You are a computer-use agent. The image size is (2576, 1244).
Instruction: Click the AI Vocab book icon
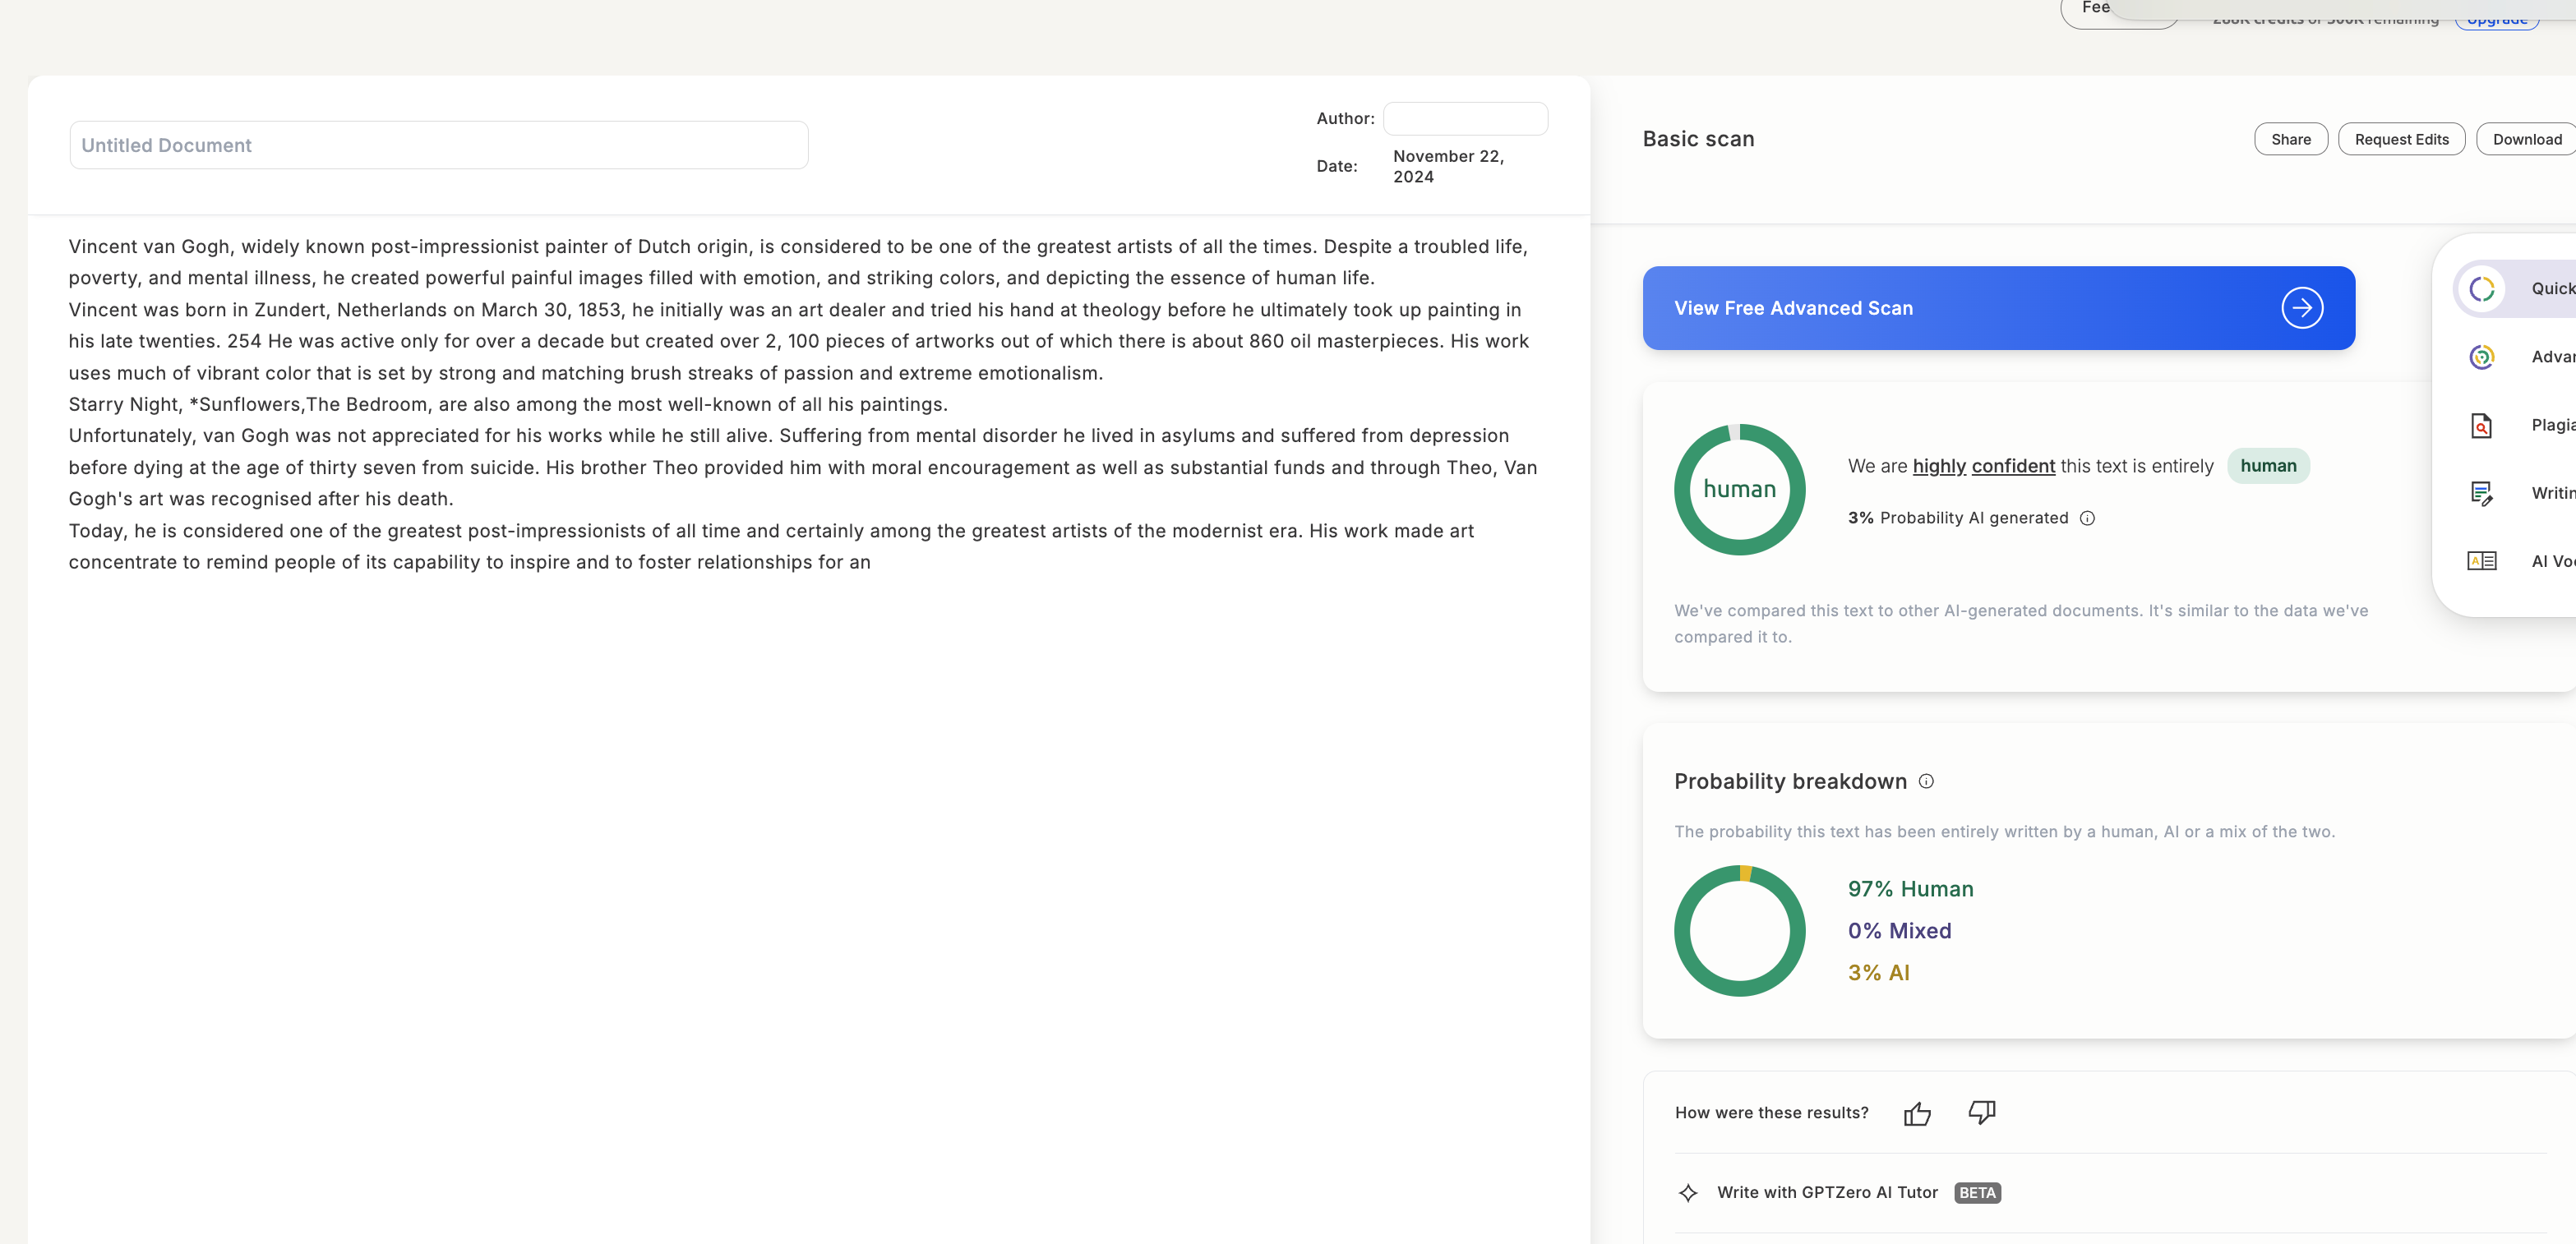tap(2481, 561)
